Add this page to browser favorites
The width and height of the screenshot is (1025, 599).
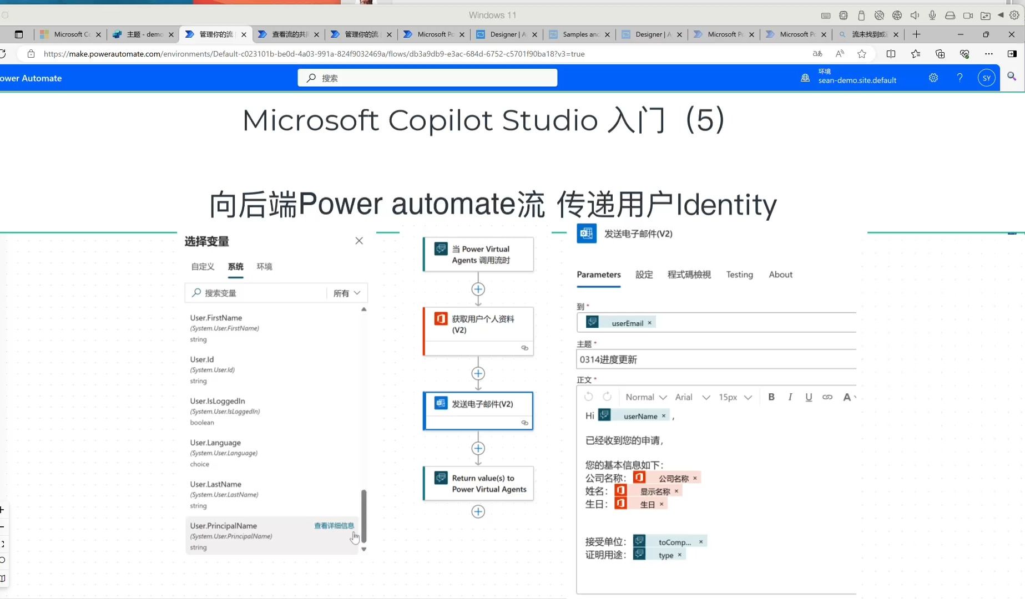pos(862,54)
